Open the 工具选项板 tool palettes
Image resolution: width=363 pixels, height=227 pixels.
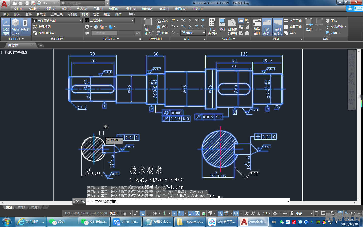[x=212, y=27]
